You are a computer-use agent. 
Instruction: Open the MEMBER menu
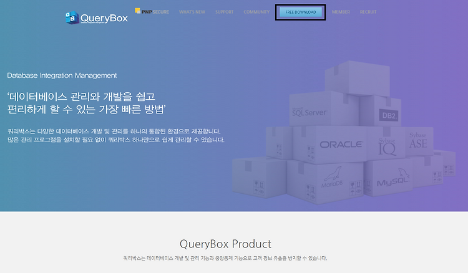point(341,12)
